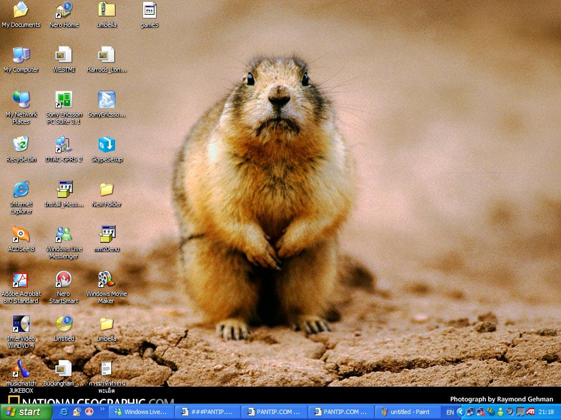The width and height of the screenshot is (561, 420).
Task: Select the Harrods_Lon... image file
Action: pos(107,60)
